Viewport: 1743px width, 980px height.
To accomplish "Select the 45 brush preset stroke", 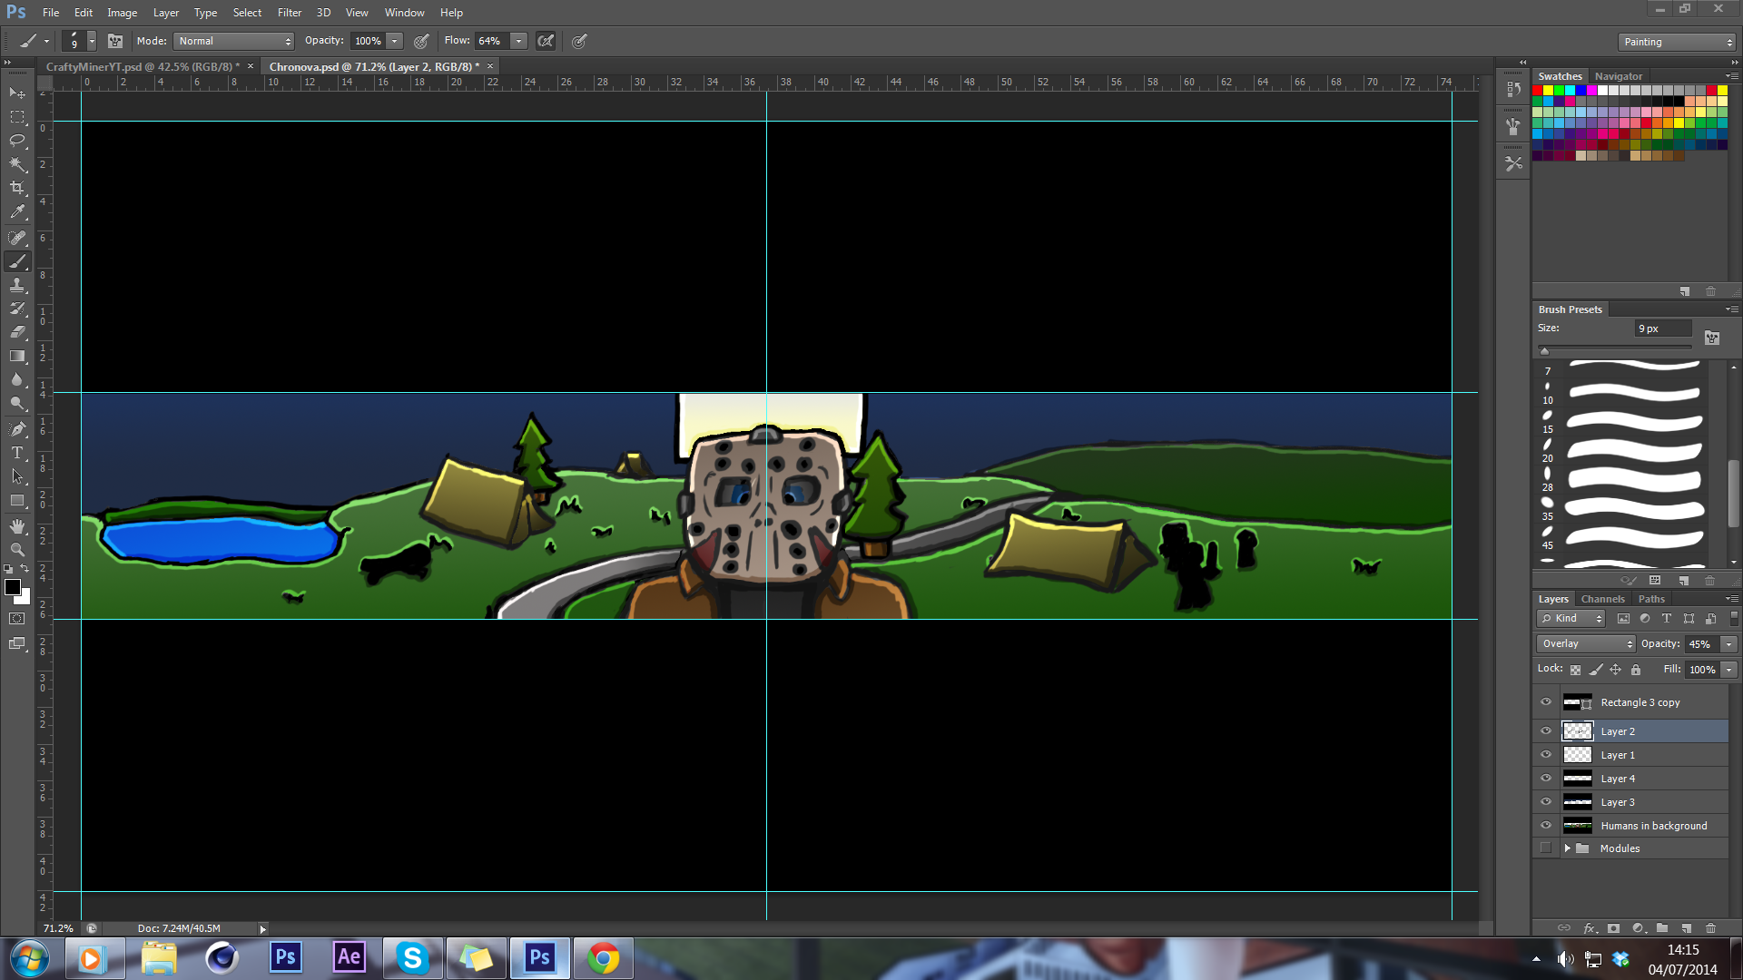I will [x=1634, y=538].
